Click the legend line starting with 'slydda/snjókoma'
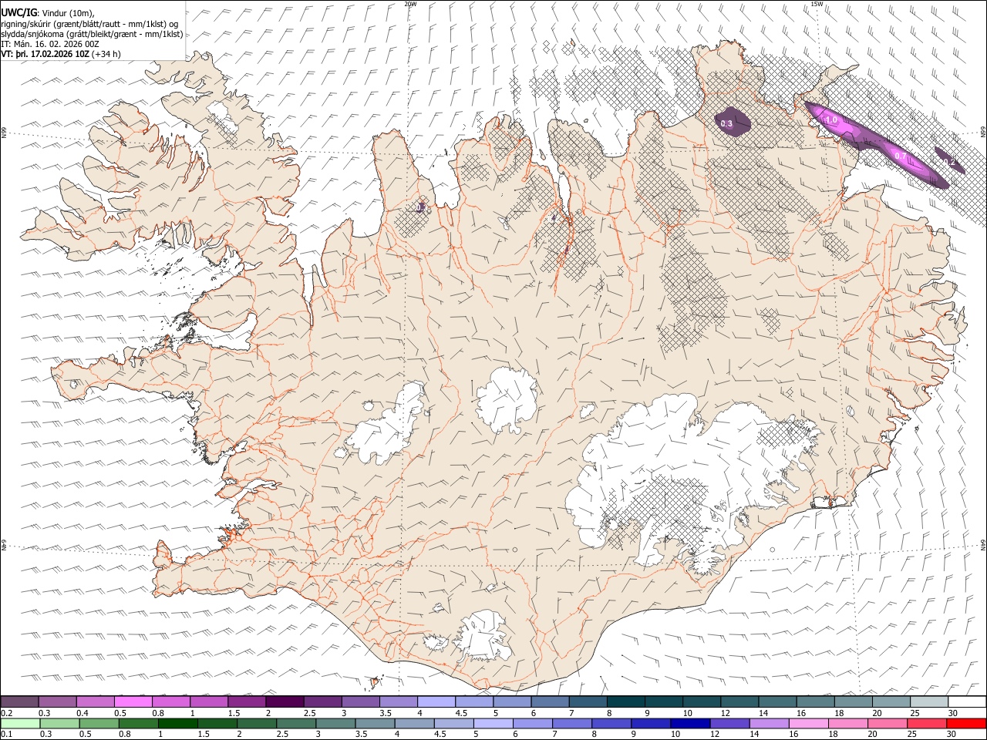Viewport: 987px width, 740px height. 92,34
